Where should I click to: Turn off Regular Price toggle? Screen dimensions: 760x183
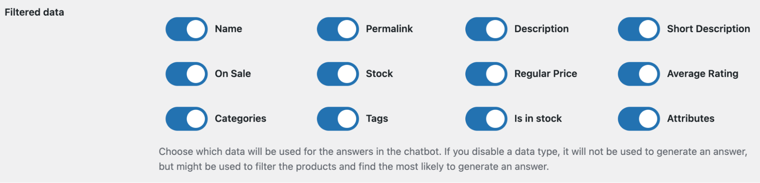click(486, 74)
